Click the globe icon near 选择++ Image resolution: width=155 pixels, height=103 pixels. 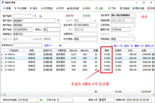(x=60, y=45)
